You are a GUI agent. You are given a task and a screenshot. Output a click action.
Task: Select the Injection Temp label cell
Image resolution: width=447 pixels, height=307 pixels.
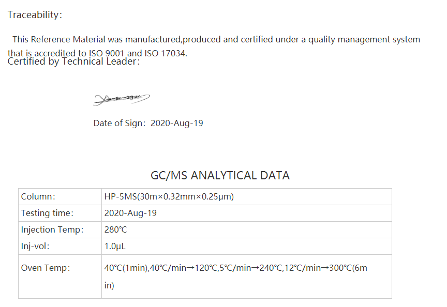(x=60, y=229)
